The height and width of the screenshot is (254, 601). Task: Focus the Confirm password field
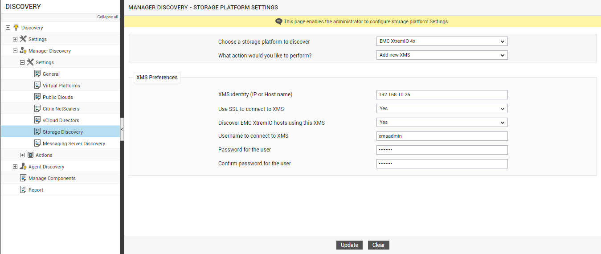point(442,164)
